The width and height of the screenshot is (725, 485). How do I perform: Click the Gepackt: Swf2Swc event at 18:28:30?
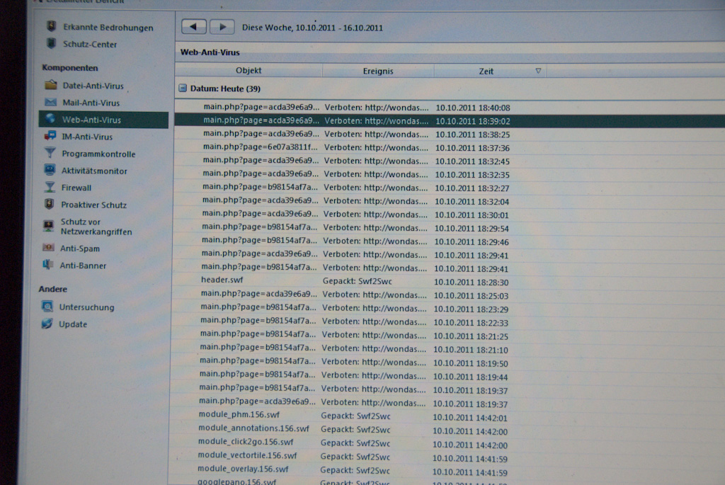[357, 281]
